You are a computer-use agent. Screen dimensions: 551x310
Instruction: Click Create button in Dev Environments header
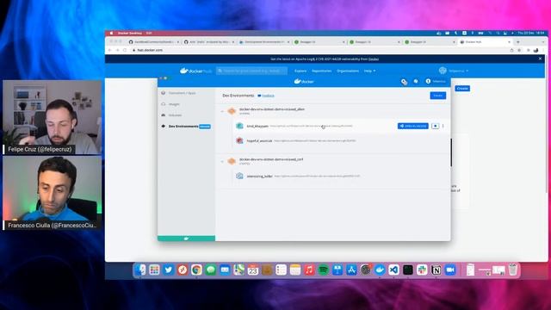pos(438,96)
